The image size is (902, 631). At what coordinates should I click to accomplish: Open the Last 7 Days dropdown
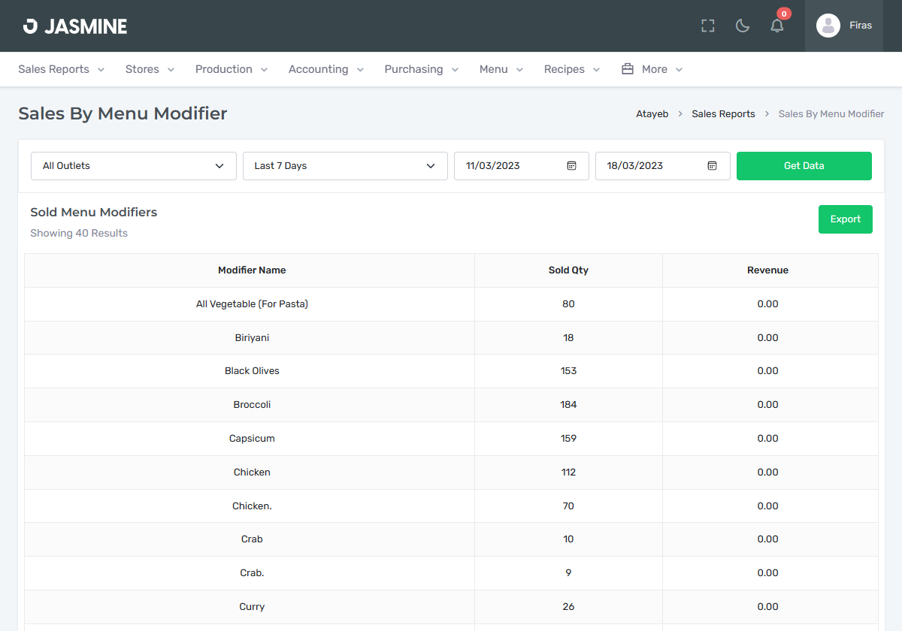[346, 166]
